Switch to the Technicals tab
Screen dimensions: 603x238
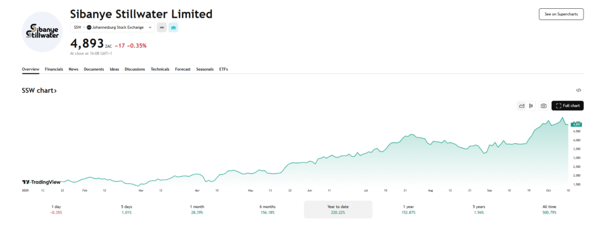point(160,69)
